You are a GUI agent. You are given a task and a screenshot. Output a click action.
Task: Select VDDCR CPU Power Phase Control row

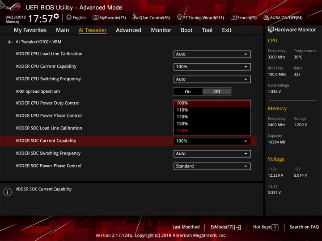49,116
